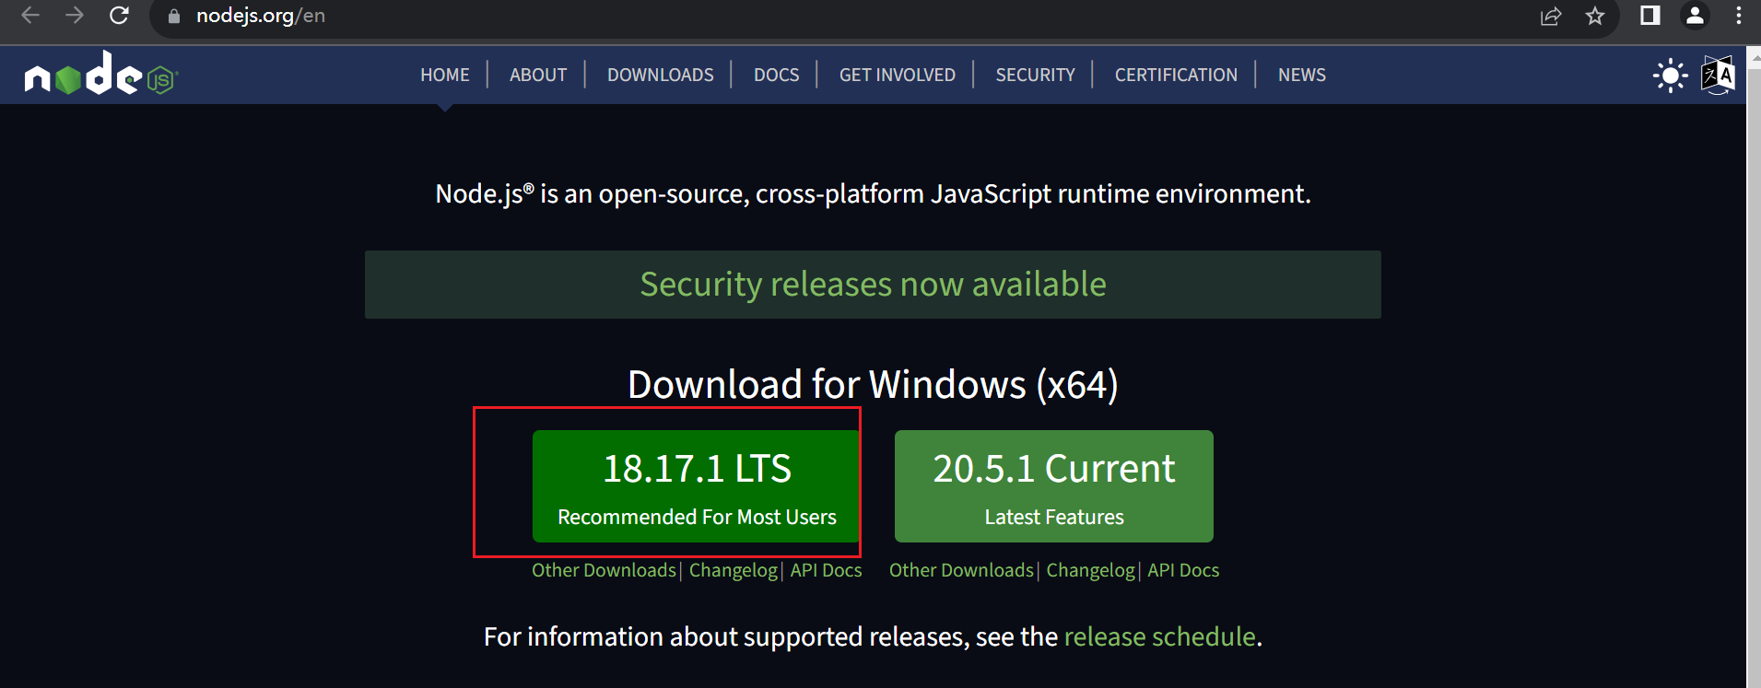Open Other Downloads under 20.5.1 Current
The image size is (1761, 688).
(x=961, y=570)
